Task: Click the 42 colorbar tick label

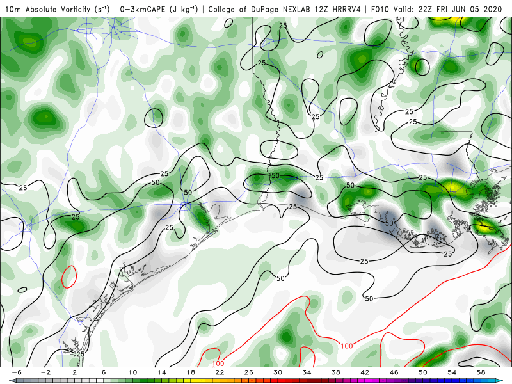Action: (x=365, y=372)
